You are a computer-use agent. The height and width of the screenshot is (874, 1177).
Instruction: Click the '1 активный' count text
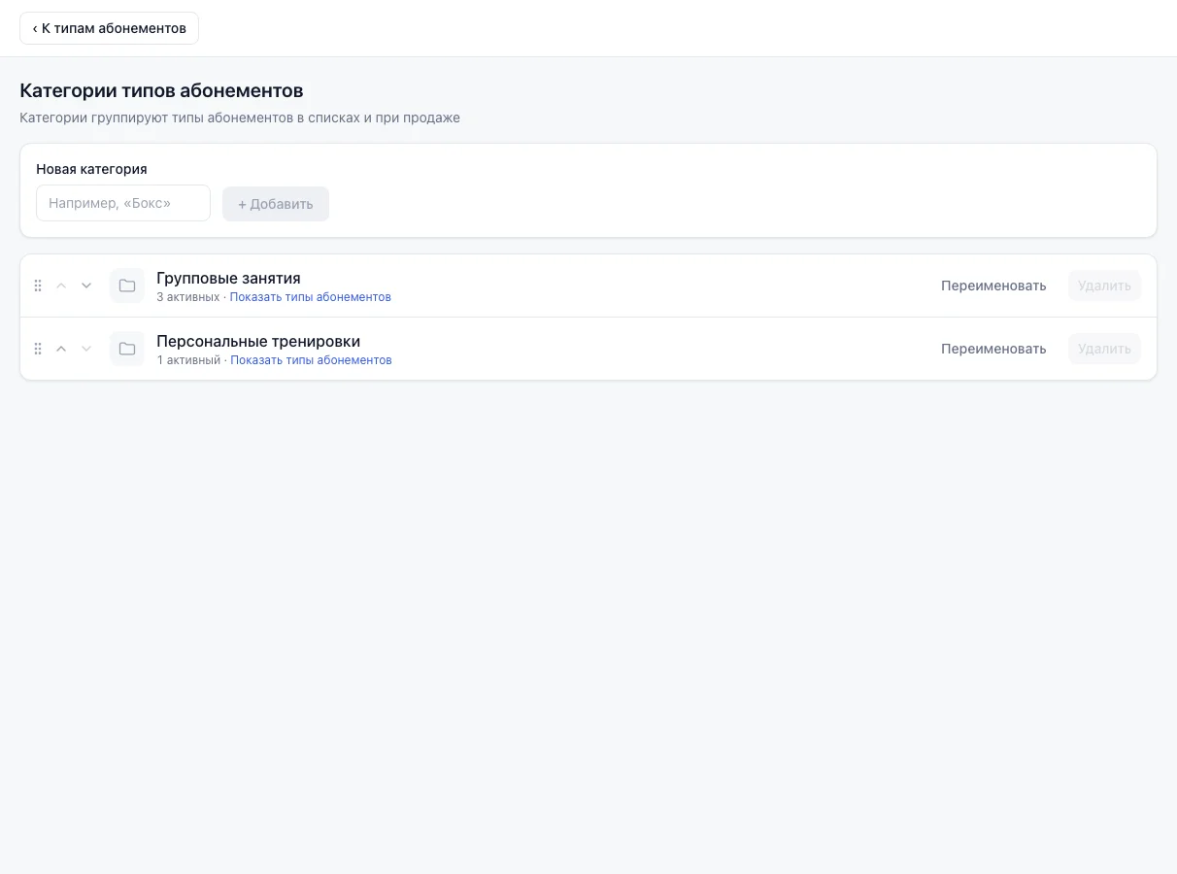(x=189, y=360)
